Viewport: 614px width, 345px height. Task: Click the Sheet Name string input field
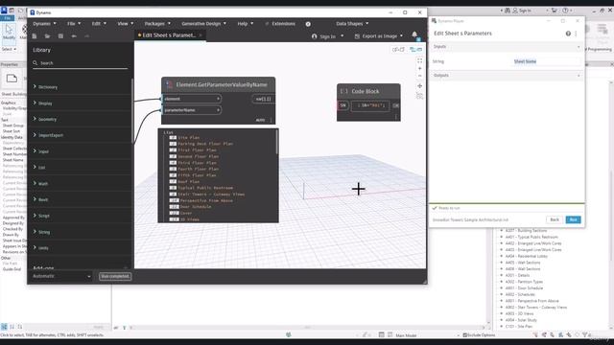click(547, 61)
